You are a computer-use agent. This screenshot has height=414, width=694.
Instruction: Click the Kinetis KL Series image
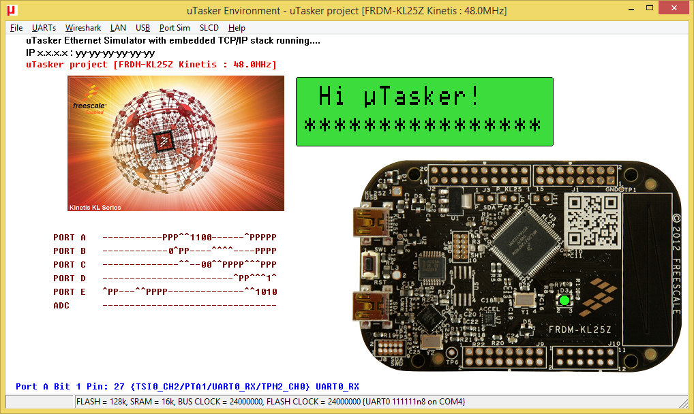pyautogui.click(x=176, y=143)
